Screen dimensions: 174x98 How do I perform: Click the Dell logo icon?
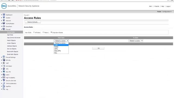[4, 6]
